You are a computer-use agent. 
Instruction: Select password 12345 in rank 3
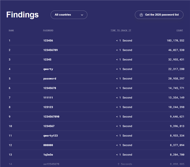tap(47, 59)
